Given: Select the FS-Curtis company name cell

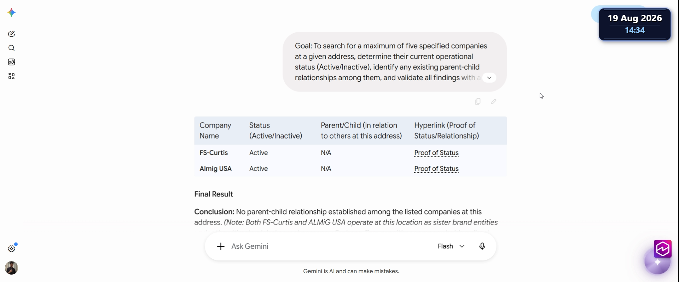Looking at the screenshot, I should 214,153.
